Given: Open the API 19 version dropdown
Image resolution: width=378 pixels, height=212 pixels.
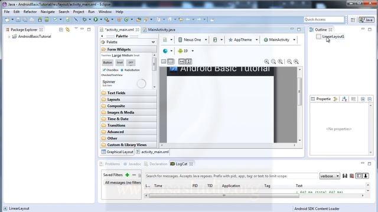Looking at the screenshot, I should 193,51.
